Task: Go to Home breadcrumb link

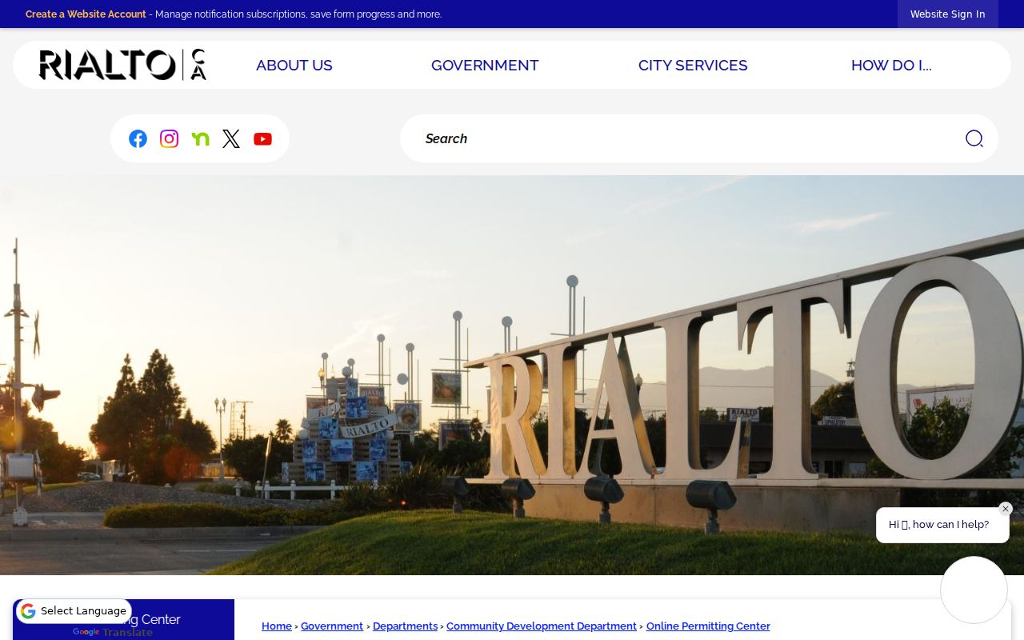Action: 277,626
